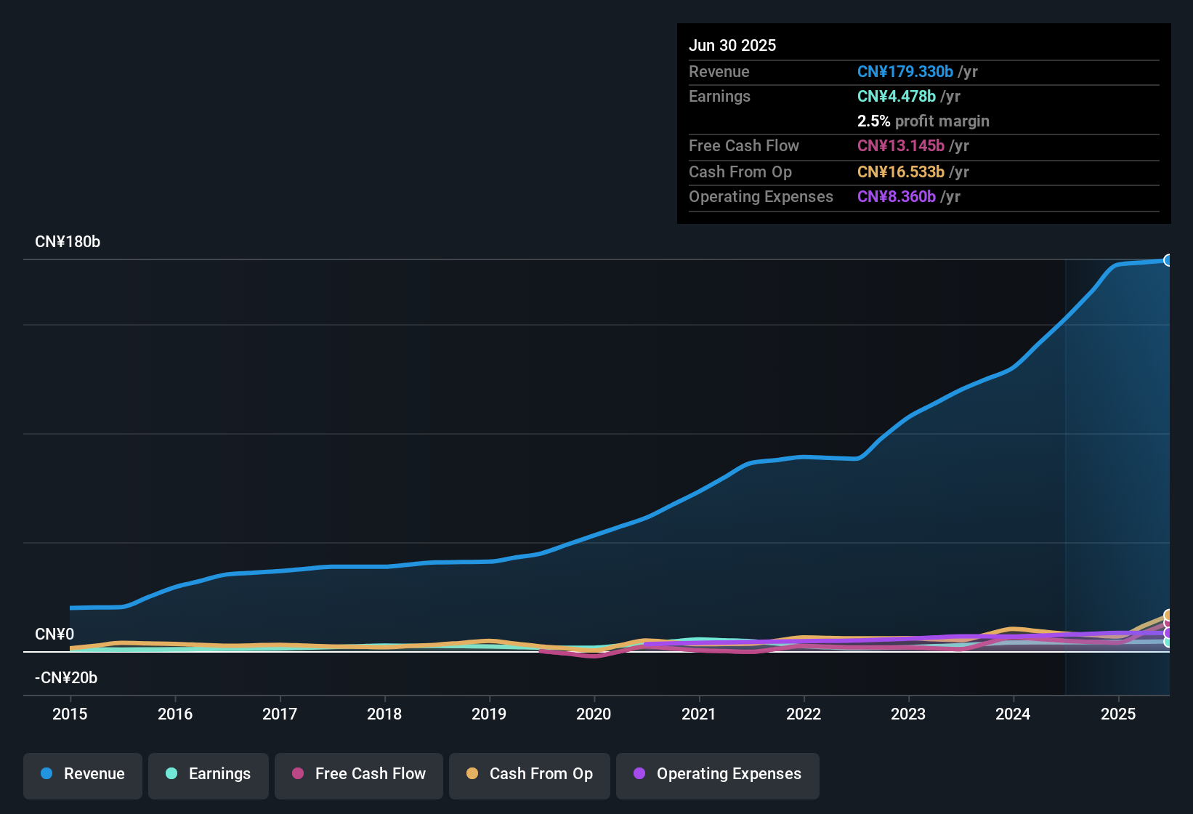The height and width of the screenshot is (814, 1193).
Task: Toggle Free Cash Flow series visibility
Action: 358,774
